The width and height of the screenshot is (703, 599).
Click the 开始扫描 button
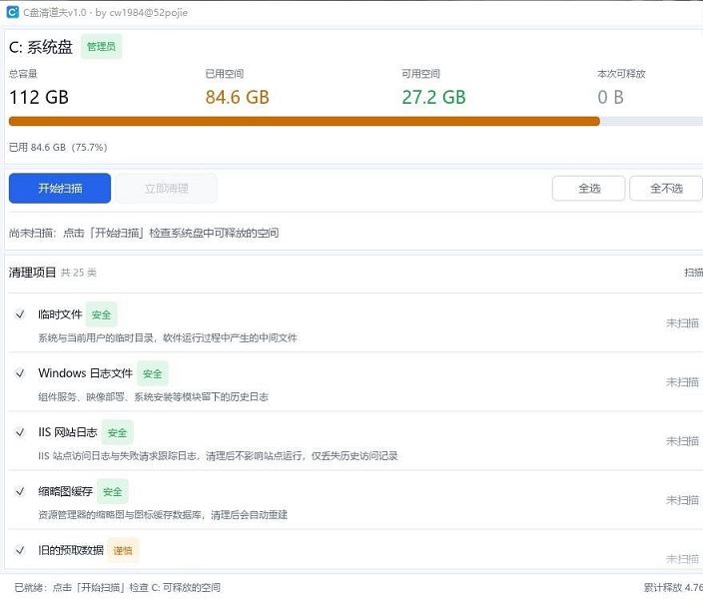click(60, 189)
